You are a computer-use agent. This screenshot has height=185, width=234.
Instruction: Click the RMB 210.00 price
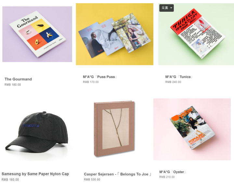pyautogui.click(x=167, y=177)
